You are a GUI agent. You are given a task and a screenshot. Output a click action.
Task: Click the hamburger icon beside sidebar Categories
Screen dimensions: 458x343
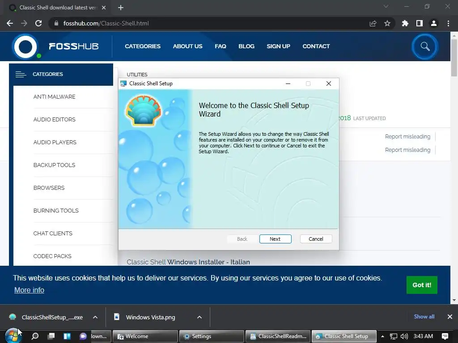click(x=21, y=75)
